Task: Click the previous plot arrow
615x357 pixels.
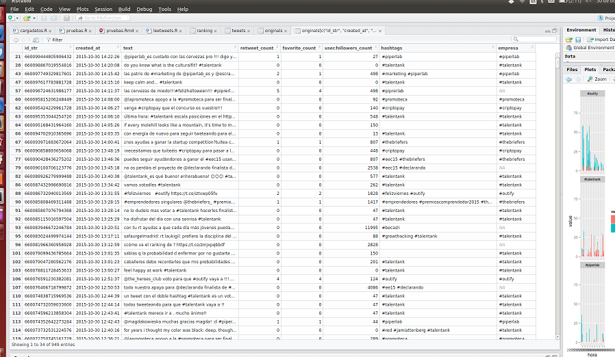Action: tap(568, 79)
